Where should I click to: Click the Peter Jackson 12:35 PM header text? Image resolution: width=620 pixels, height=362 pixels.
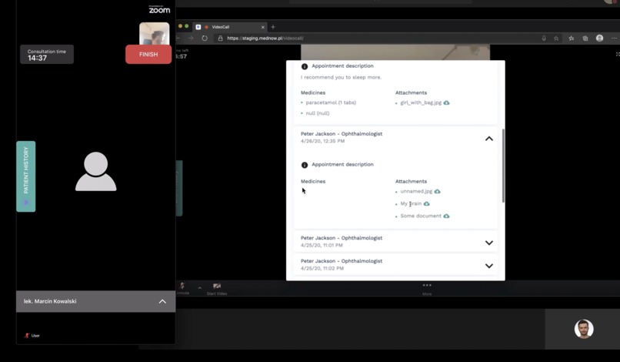tap(342, 134)
